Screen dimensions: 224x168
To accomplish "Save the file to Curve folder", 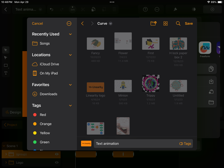I will [x=189, y=23].
